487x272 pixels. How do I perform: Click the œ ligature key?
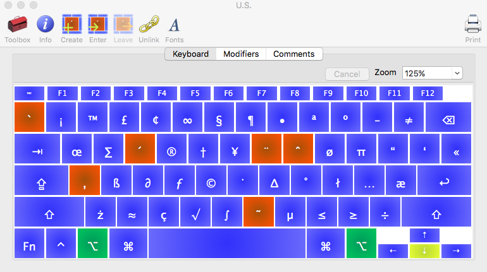[x=77, y=149]
